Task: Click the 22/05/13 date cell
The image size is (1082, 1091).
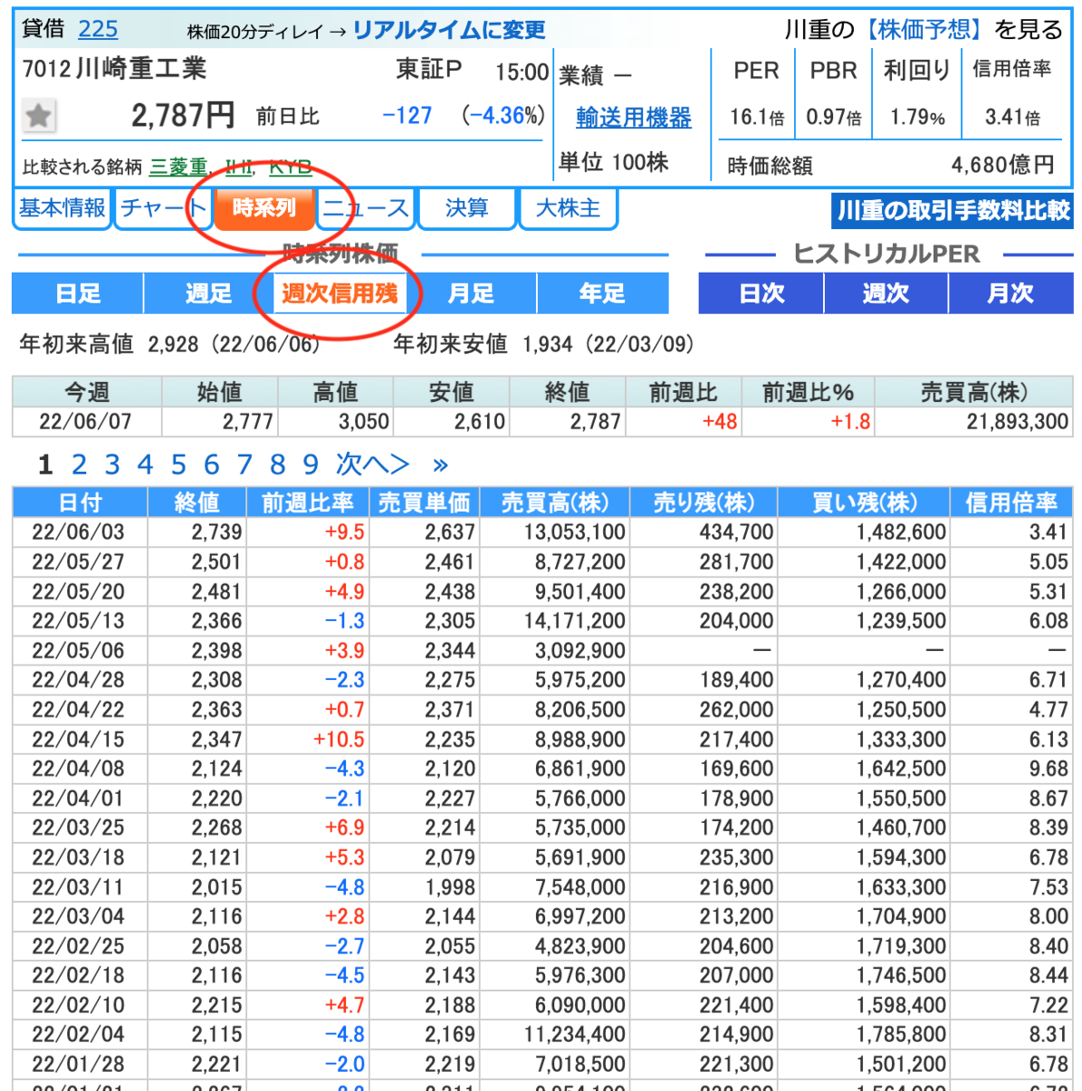Action: click(78, 621)
